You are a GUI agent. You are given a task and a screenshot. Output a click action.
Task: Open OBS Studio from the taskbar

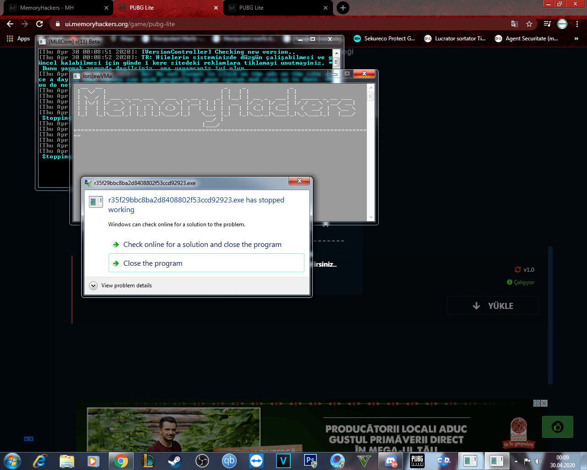(x=202, y=460)
